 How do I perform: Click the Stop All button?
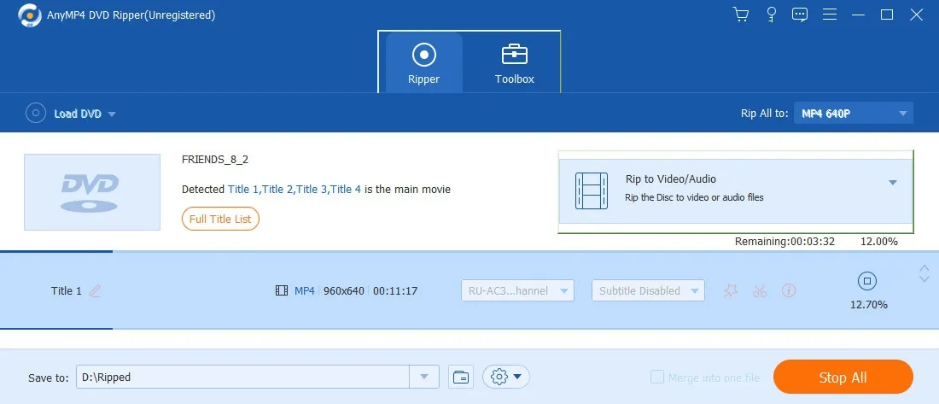tap(843, 378)
